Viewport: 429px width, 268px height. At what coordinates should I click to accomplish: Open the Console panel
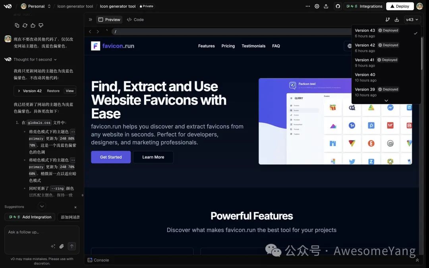(x=98, y=260)
